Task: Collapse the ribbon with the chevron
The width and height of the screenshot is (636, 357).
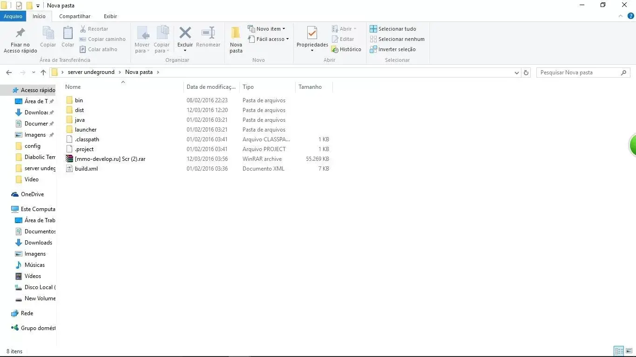Action: click(x=620, y=16)
